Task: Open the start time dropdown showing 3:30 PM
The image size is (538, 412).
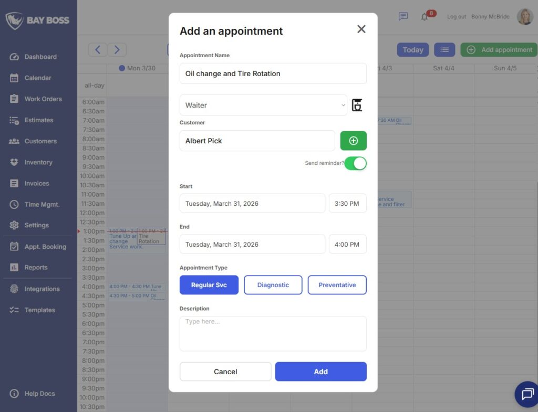Action: pos(347,204)
